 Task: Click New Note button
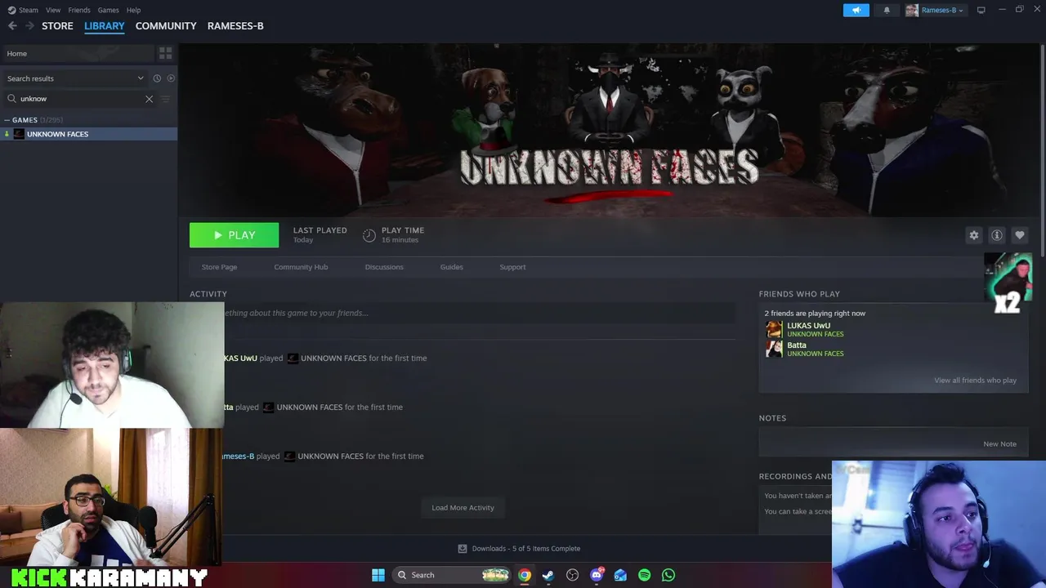pyautogui.click(x=999, y=444)
